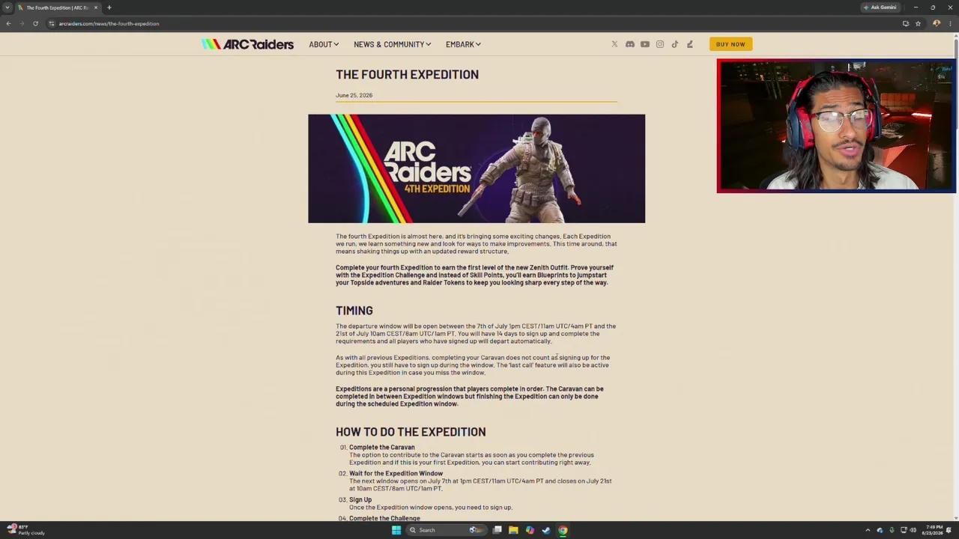
Task: Open File Explorer from taskbar
Action: click(513, 530)
